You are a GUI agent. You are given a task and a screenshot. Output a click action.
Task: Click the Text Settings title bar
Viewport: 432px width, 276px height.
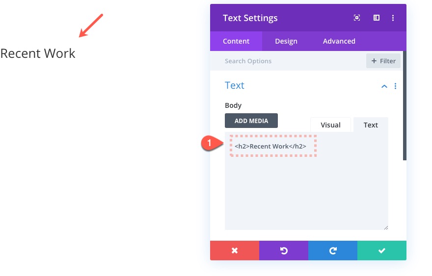point(308,18)
